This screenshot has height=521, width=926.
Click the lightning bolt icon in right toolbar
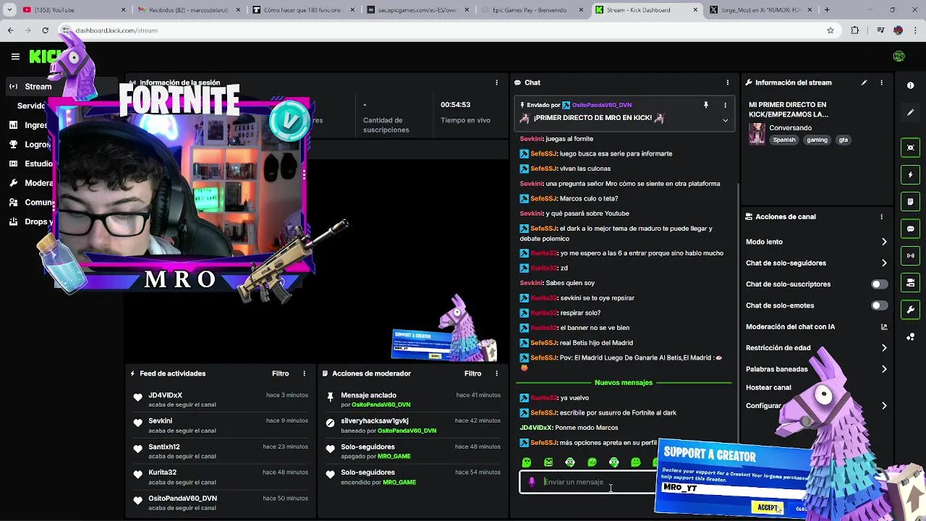[x=910, y=174]
